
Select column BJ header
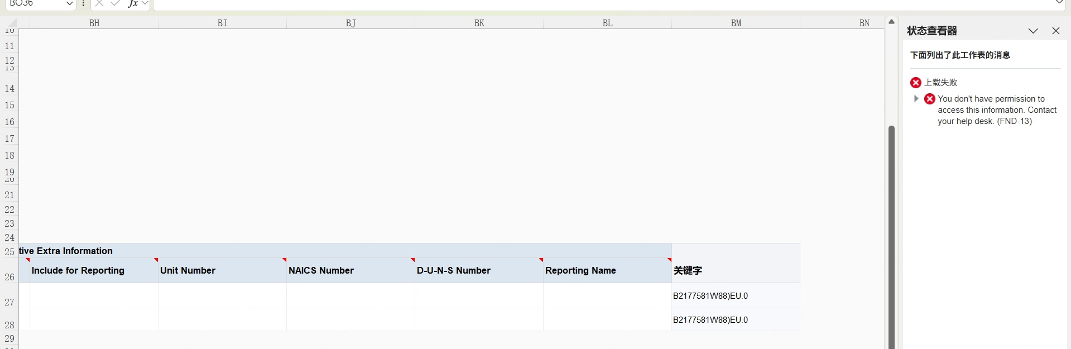351,23
